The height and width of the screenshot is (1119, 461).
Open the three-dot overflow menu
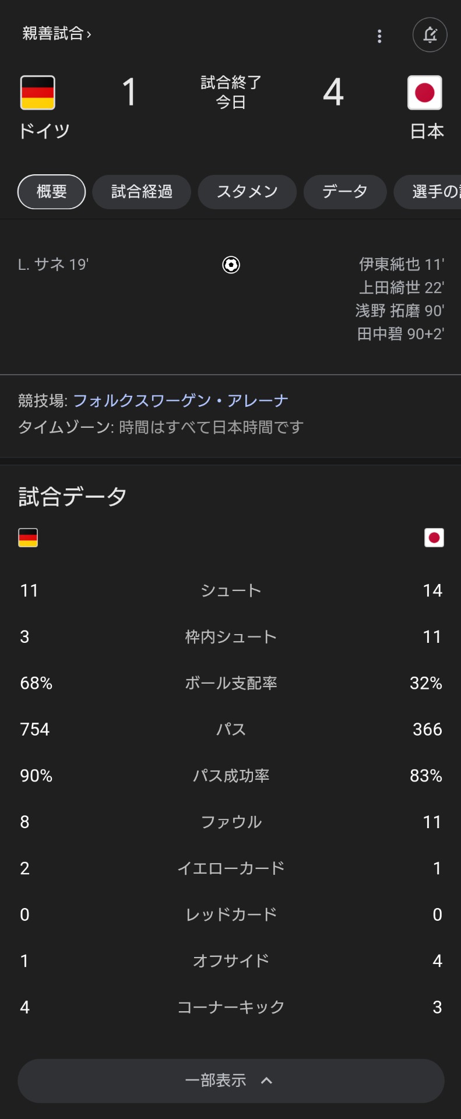tap(379, 36)
